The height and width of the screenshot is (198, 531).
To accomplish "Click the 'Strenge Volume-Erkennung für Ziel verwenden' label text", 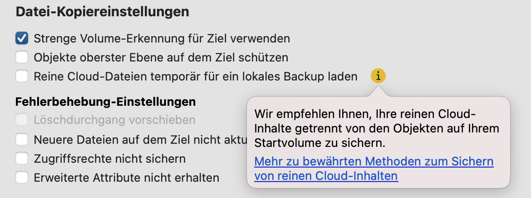I will (x=162, y=38).
